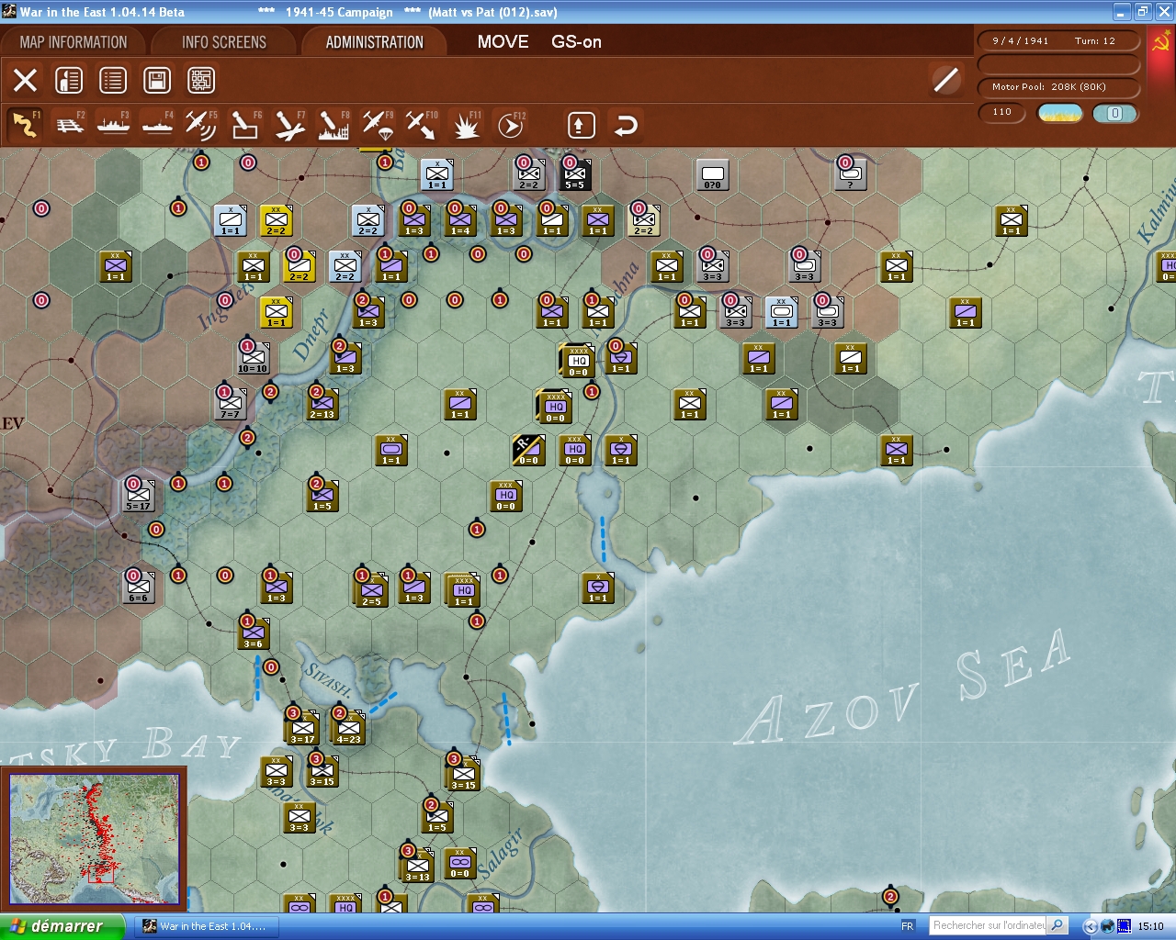Select the HQ counter labeled 1=1

click(x=462, y=589)
